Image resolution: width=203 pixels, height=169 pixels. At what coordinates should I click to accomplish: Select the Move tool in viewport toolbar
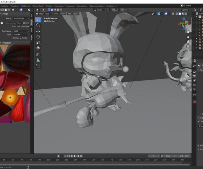[38, 31]
